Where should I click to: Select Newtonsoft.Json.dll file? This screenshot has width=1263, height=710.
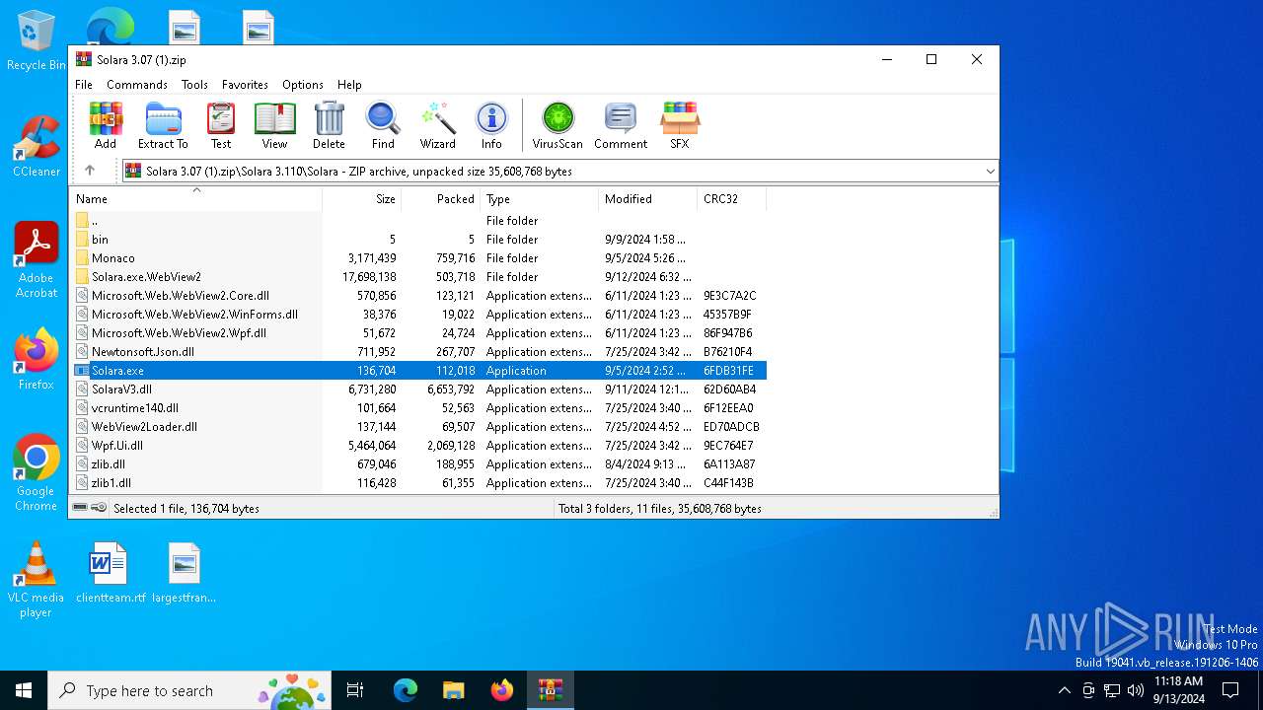pyautogui.click(x=419, y=352)
